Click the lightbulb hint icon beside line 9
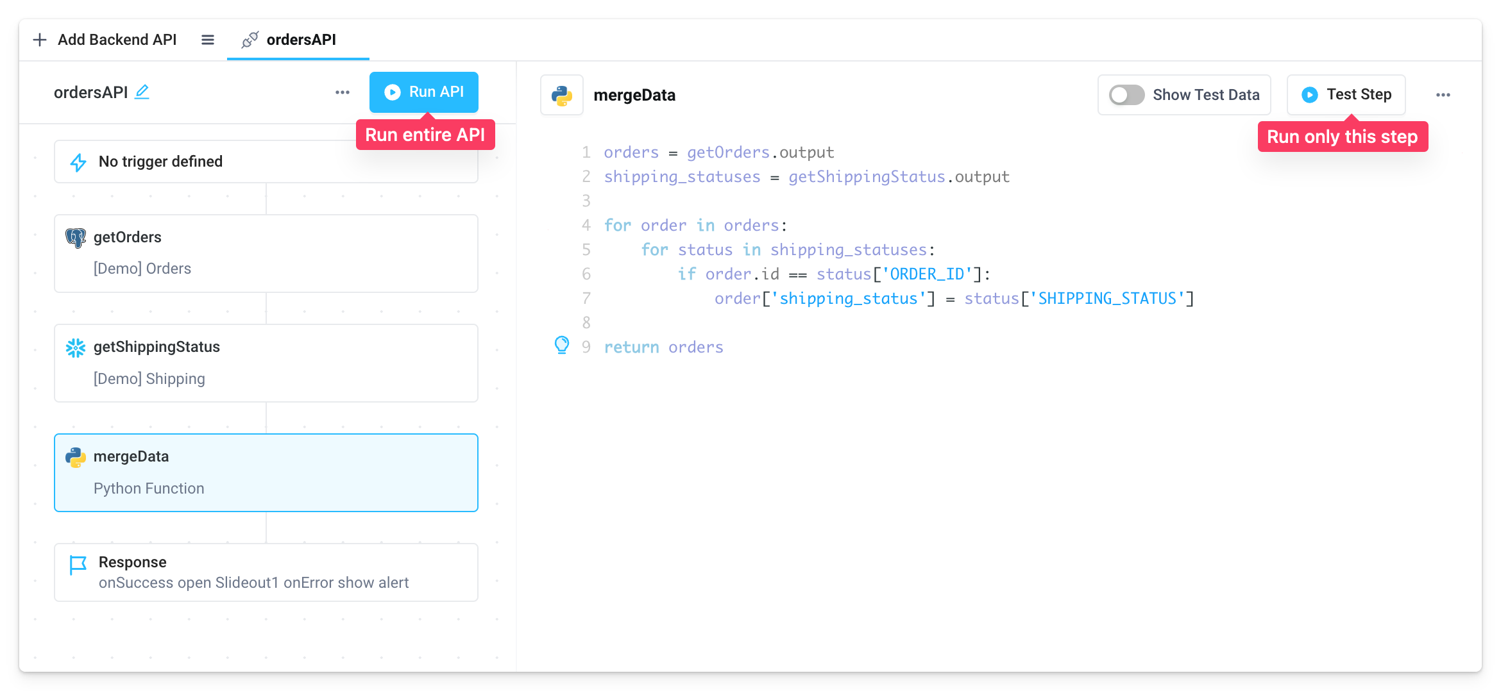1501x691 pixels. pyautogui.click(x=563, y=345)
